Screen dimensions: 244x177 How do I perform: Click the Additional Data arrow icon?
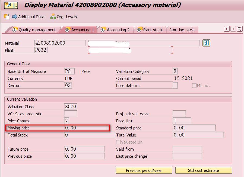[x=15, y=17]
